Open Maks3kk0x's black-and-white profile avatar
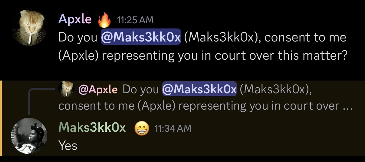This screenshot has height=162, width=365. tap(29, 136)
